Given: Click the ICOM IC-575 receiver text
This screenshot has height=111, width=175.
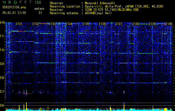Looking at the screenshot, I should coord(112,10).
